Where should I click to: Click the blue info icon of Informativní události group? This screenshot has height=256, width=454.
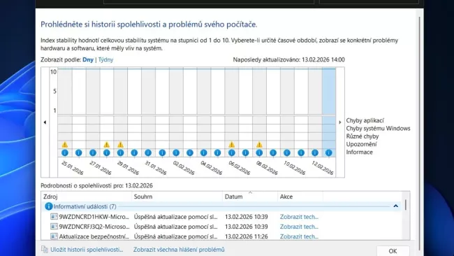coord(49,206)
